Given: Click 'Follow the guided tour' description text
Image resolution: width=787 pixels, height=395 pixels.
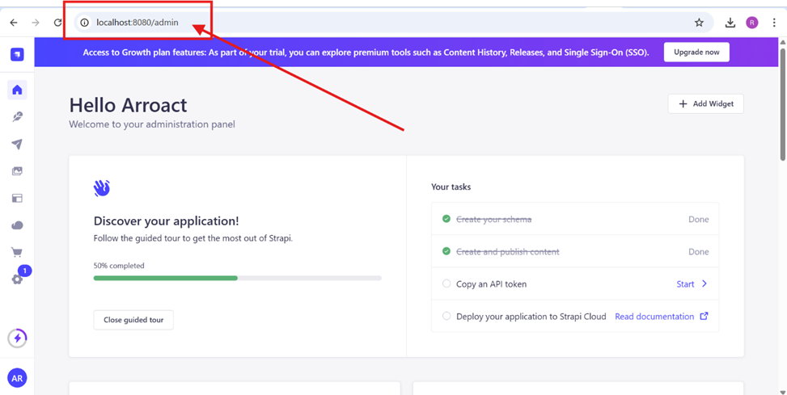Looking at the screenshot, I should pyautogui.click(x=193, y=238).
